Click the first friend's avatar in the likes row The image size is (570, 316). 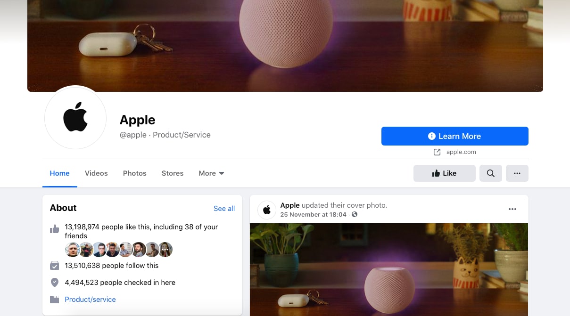(73, 250)
